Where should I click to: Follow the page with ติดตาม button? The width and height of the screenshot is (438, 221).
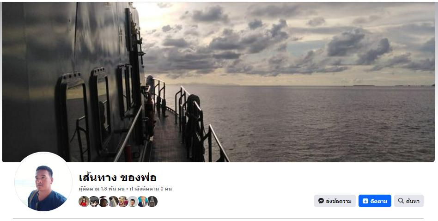pos(375,201)
